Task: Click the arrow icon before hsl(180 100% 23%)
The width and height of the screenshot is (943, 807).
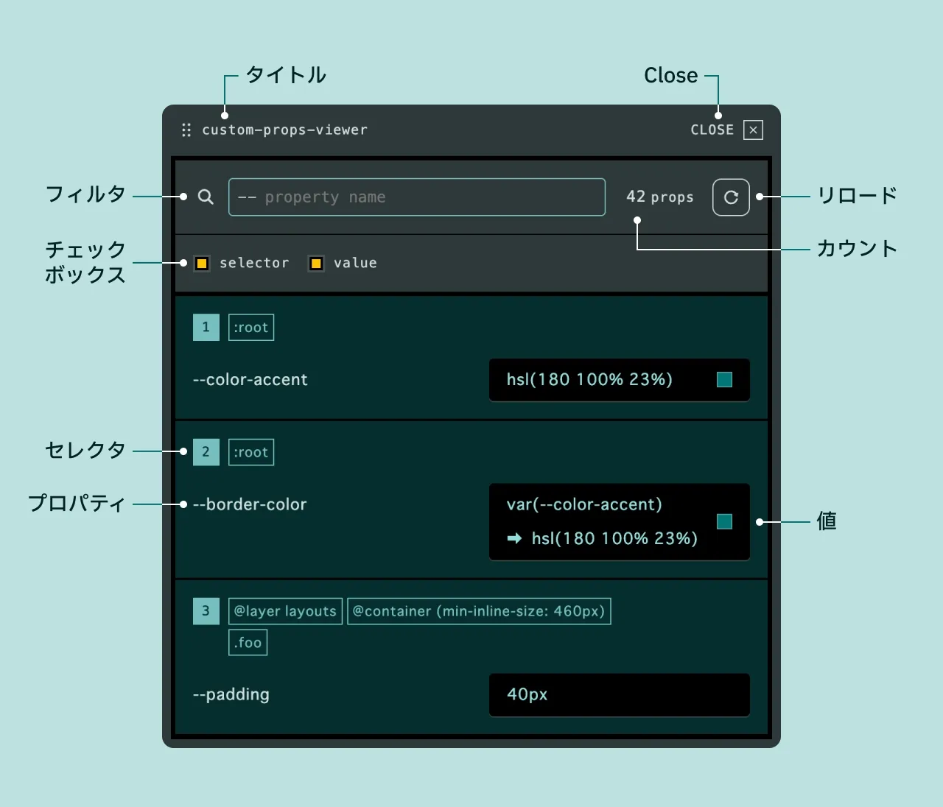Action: click(513, 538)
